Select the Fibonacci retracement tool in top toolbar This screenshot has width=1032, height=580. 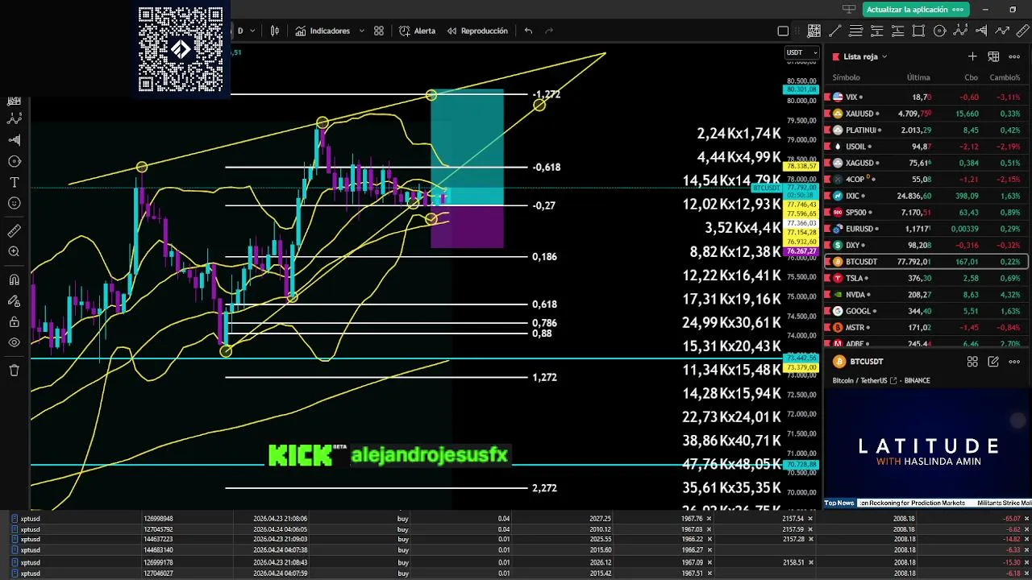(877, 31)
